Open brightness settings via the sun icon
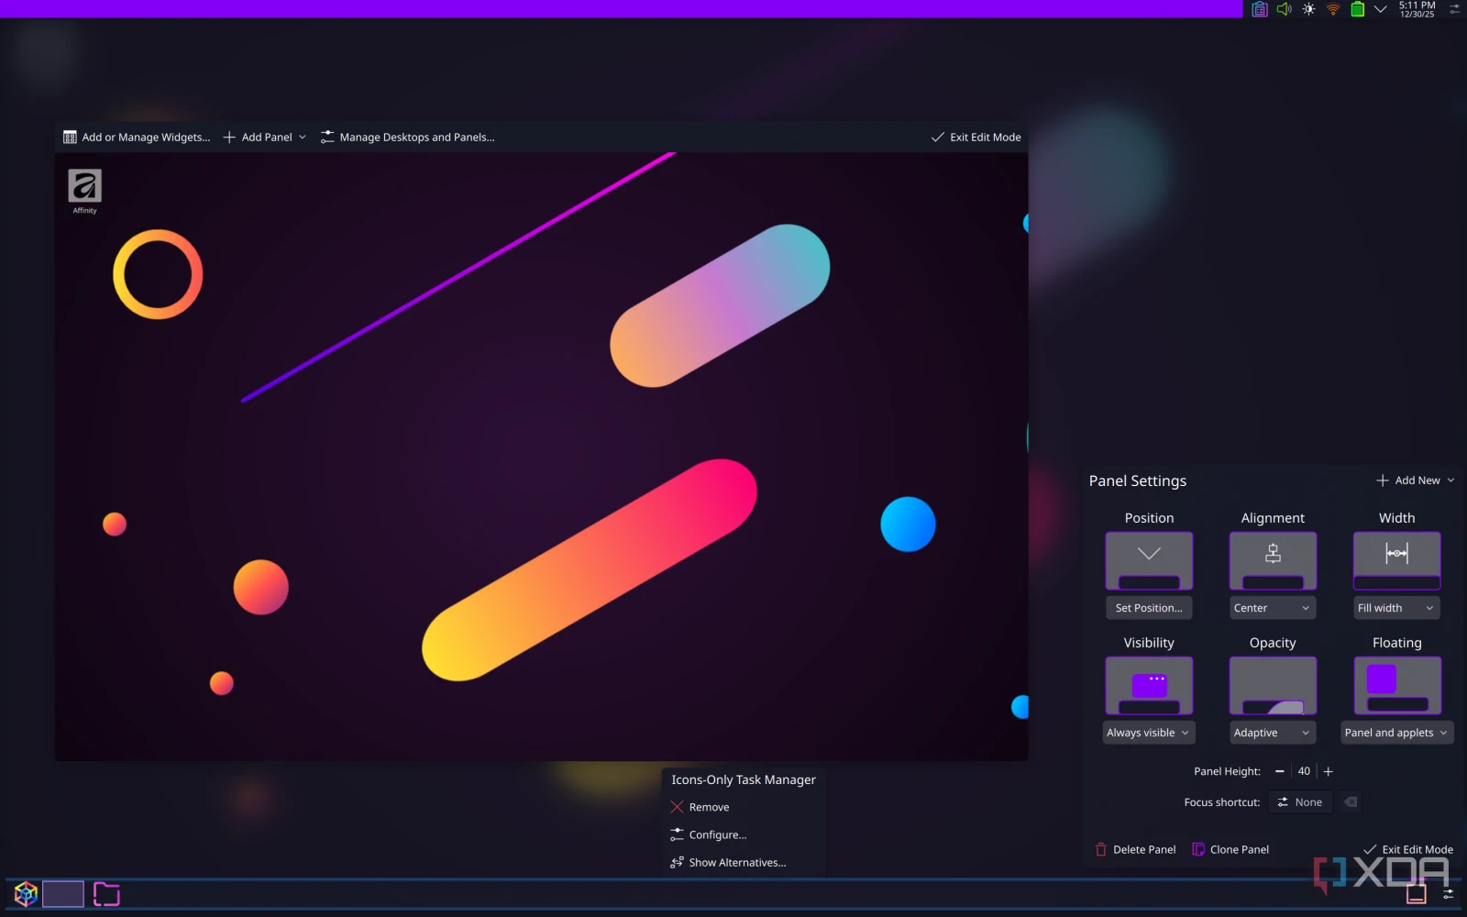The width and height of the screenshot is (1467, 917). pyautogui.click(x=1307, y=9)
